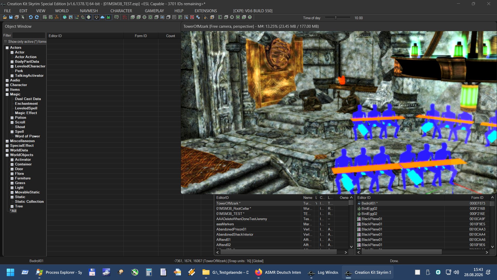
Task: Select the BirdEgg02 reference with 000F216B
Action: click(423, 208)
